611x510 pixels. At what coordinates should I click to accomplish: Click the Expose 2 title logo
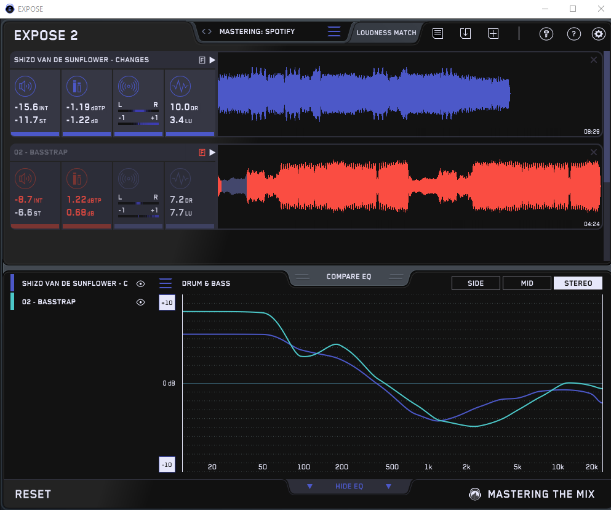(46, 35)
